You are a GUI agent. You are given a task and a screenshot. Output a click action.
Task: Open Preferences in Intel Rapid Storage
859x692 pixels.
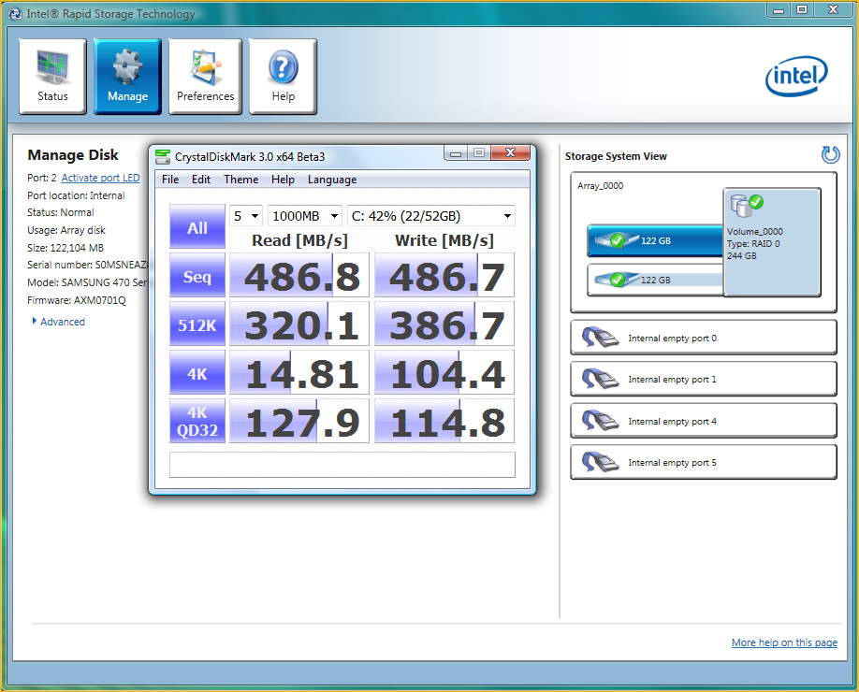pyautogui.click(x=206, y=76)
